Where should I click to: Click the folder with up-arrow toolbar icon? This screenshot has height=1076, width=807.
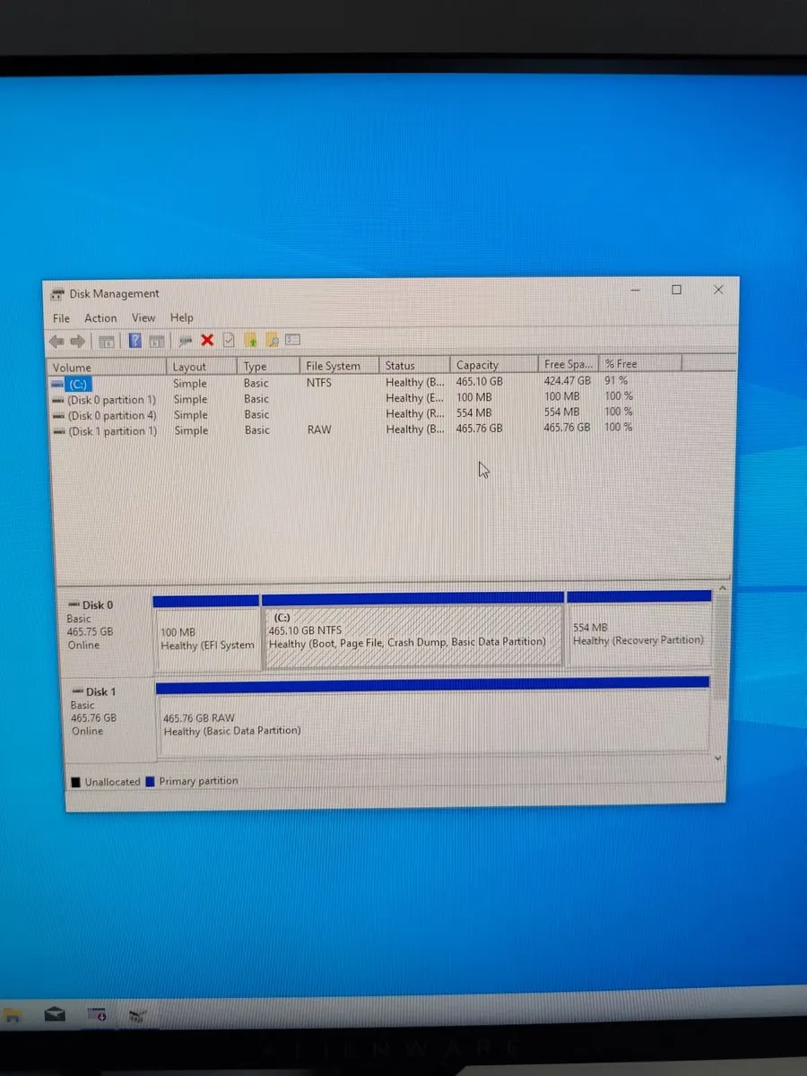251,341
